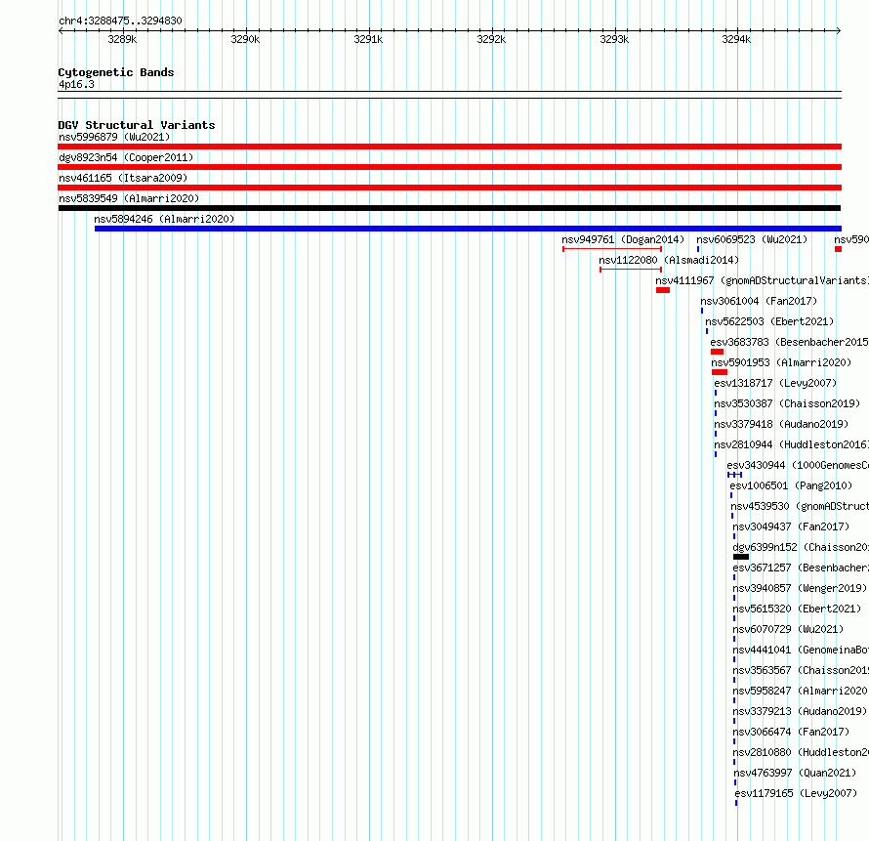Click the 3293k ruler position label
869x841 pixels.
pos(614,39)
